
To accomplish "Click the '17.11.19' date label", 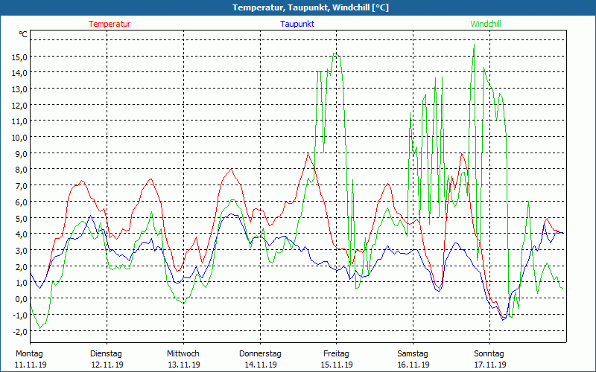I will click(x=490, y=365).
